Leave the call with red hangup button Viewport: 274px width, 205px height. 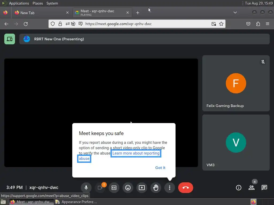tap(186, 188)
